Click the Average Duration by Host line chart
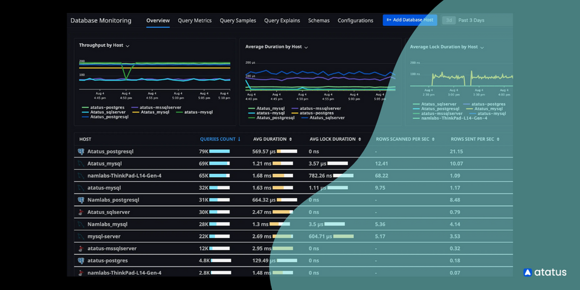The image size is (580, 290). (x=320, y=78)
